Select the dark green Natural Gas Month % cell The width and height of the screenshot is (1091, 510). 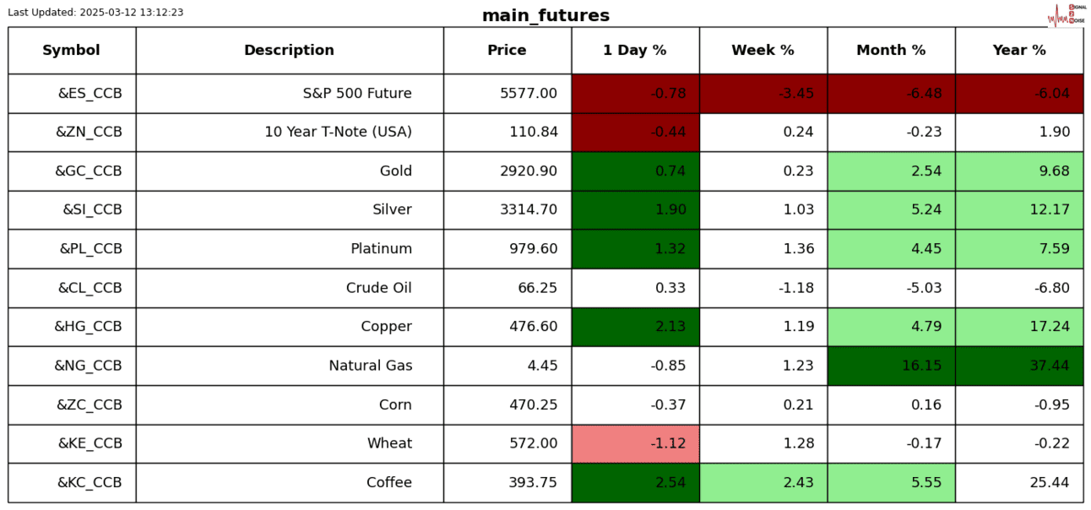coord(891,366)
